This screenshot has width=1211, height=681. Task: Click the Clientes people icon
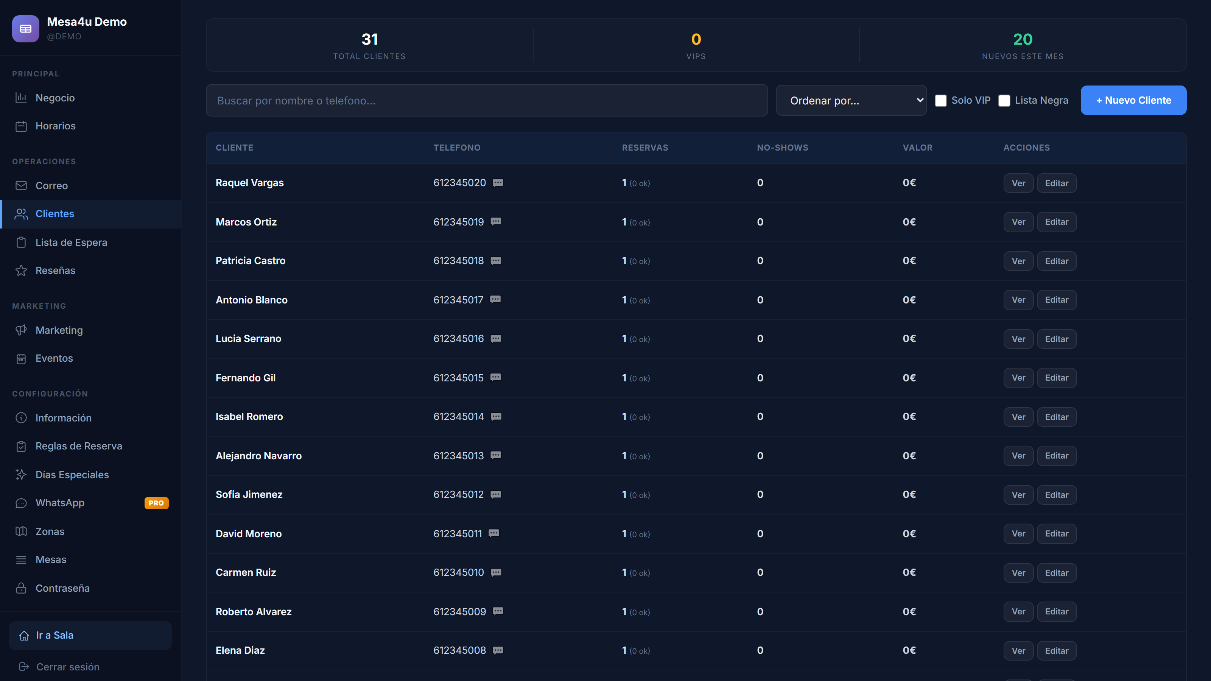21,214
